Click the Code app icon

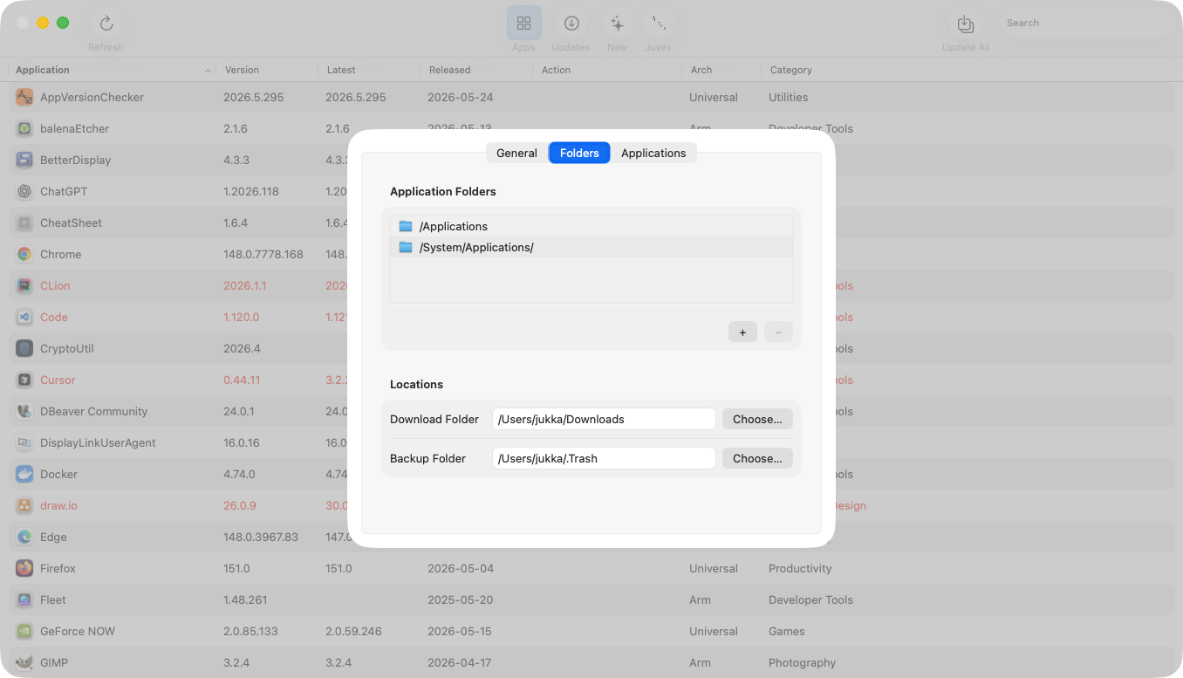click(24, 317)
